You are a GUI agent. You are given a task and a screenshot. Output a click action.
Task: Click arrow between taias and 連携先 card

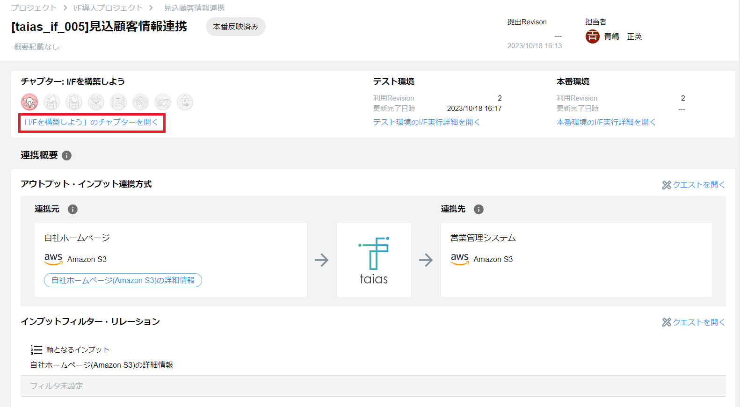coord(426,260)
